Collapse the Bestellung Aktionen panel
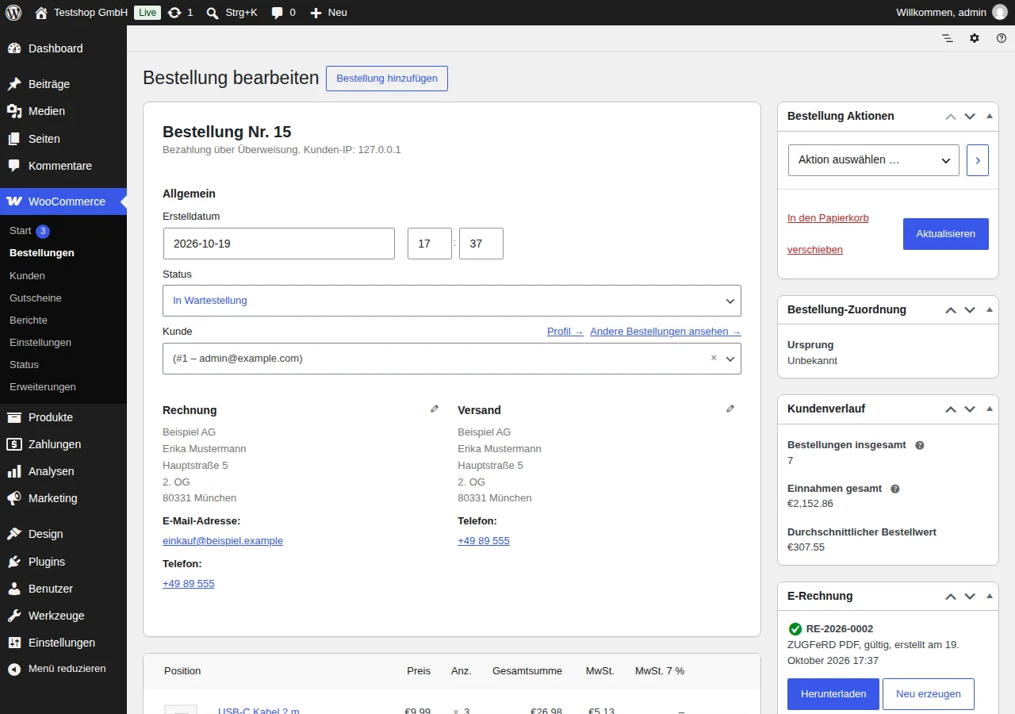This screenshot has width=1015, height=714. coord(990,116)
